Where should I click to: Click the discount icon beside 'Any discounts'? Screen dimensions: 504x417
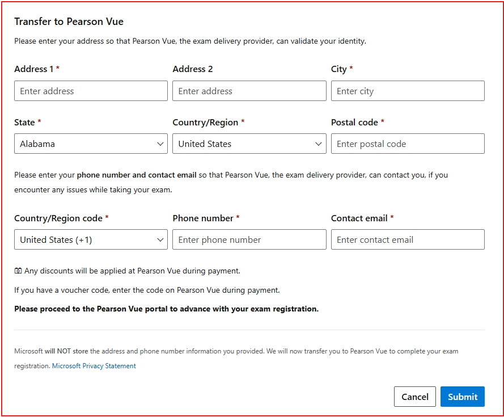tap(18, 271)
